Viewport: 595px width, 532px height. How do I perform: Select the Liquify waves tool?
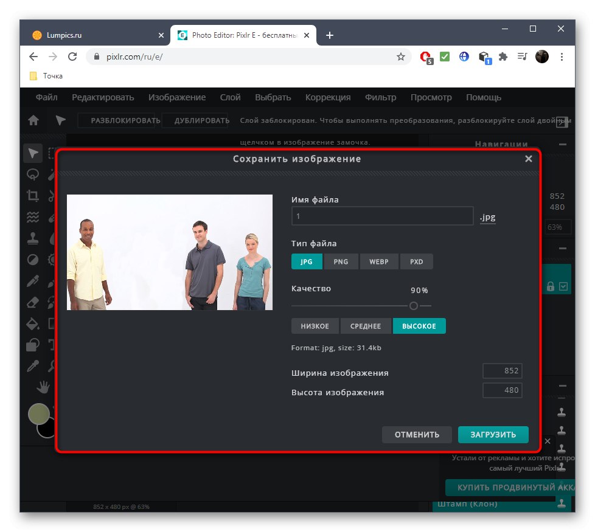(x=33, y=217)
